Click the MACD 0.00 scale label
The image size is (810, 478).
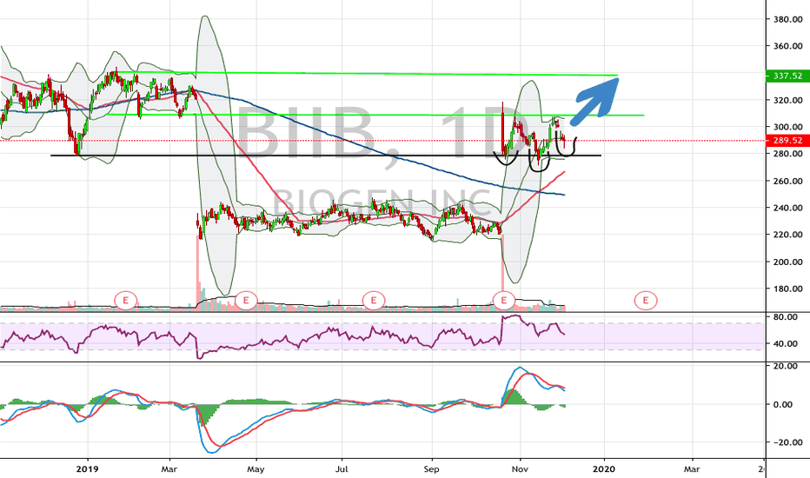tap(782, 405)
